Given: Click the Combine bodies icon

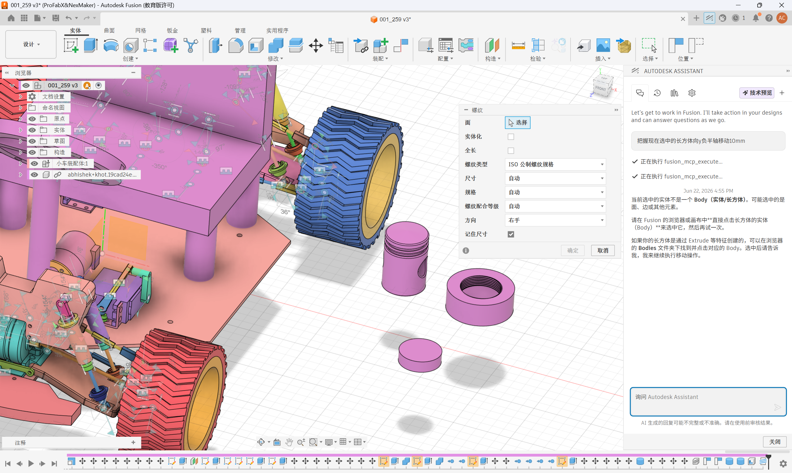Looking at the screenshot, I should coord(276,45).
